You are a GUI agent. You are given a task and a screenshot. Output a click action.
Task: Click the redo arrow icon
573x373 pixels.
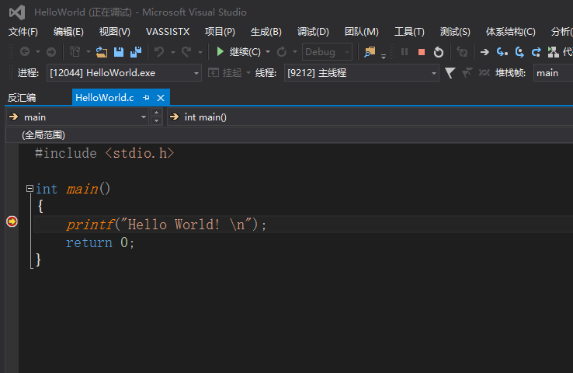186,52
